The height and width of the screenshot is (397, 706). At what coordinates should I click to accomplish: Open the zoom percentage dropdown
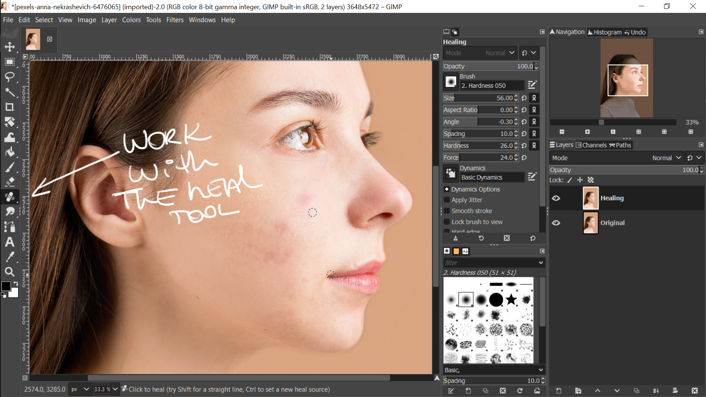(115, 389)
